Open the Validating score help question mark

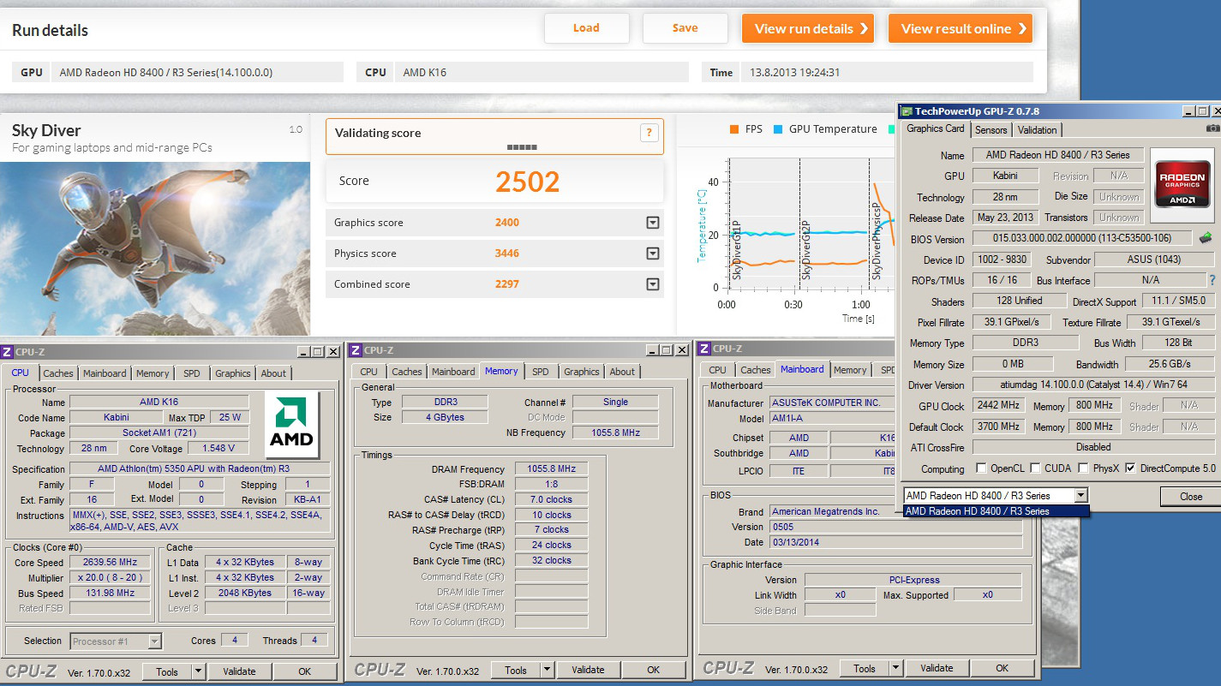(x=649, y=133)
